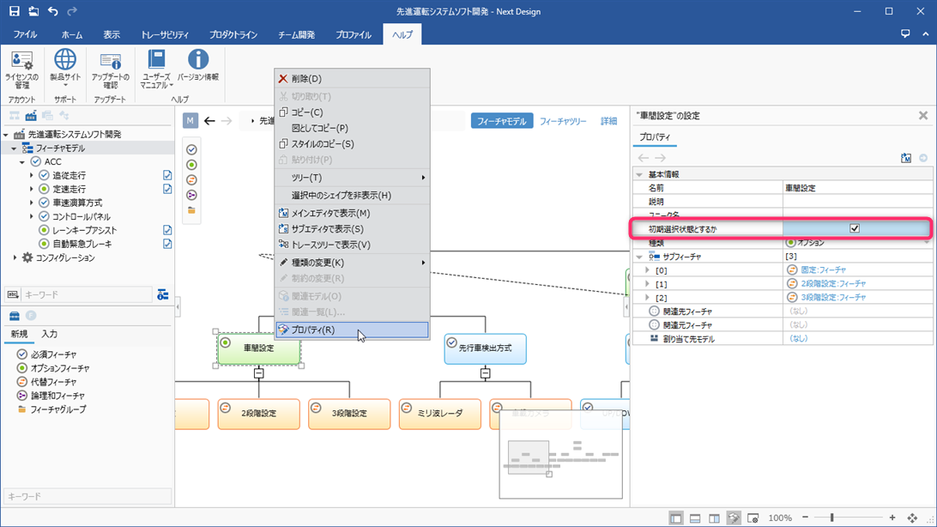The width and height of the screenshot is (937, 527).
Task: Click the undo arrow in title bar
Action: pos(53,11)
